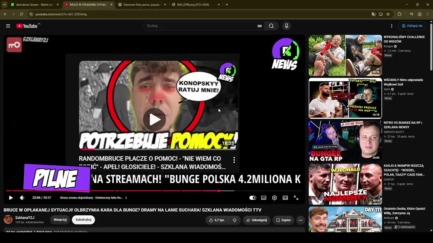Image resolution: width=433 pixels, height=243 pixels.
Task: Open the Bungee channel name in sidebar
Action: click(x=388, y=46)
